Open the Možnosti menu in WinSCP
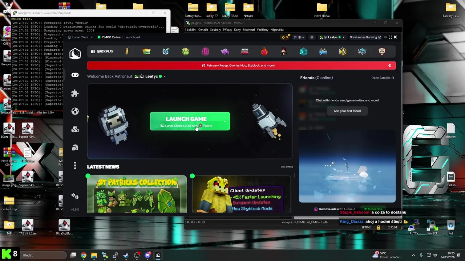The width and height of the screenshot is (465, 261). (249, 30)
